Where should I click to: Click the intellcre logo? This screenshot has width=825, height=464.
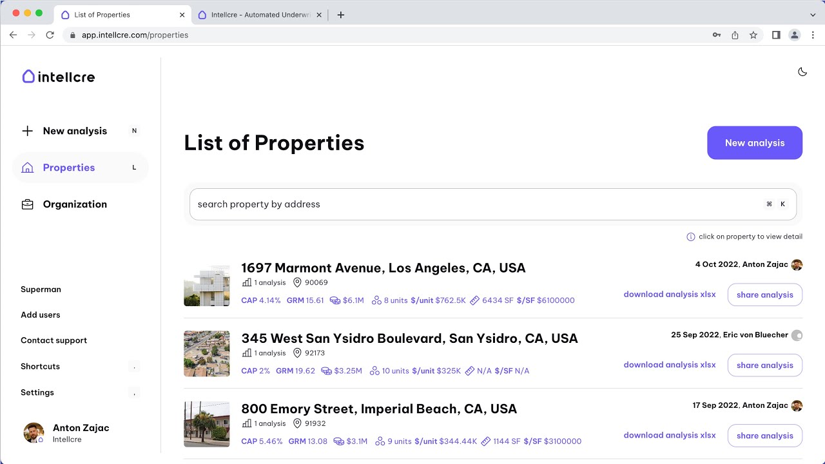[x=58, y=77]
